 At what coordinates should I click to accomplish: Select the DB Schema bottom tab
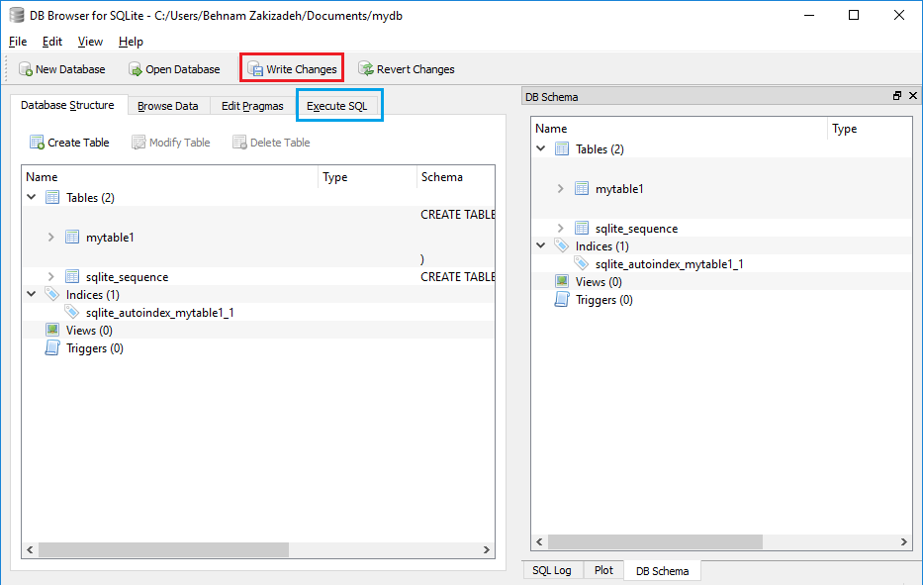tap(662, 571)
